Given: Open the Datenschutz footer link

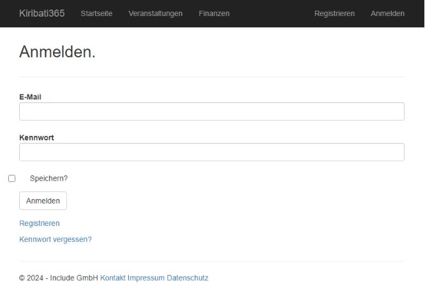Looking at the screenshot, I should (x=187, y=278).
